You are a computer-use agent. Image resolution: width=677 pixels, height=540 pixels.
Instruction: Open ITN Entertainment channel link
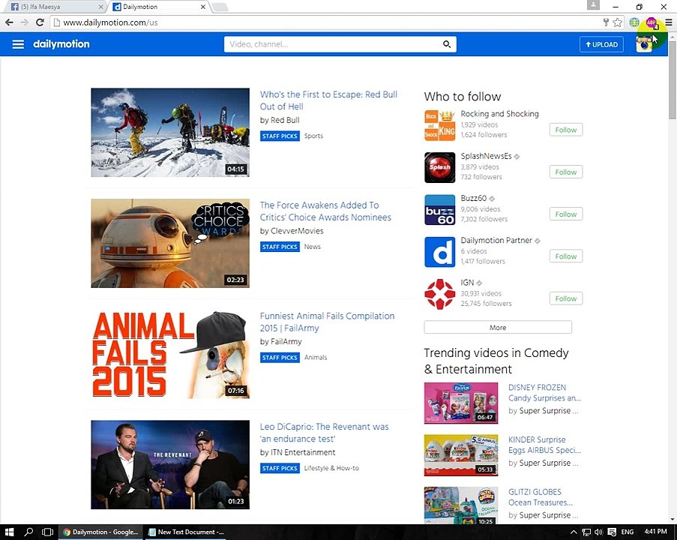(x=303, y=452)
